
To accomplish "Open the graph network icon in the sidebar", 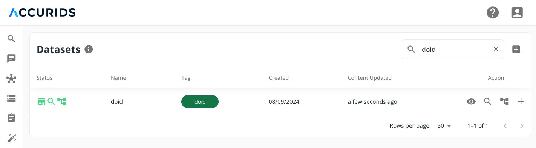I will pos(11,79).
